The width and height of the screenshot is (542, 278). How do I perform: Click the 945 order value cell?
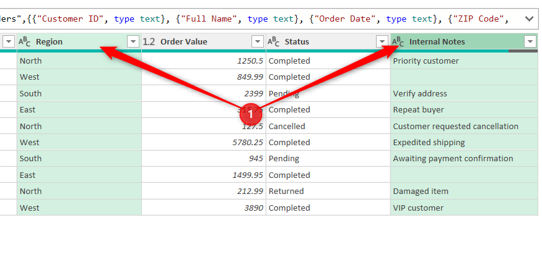tap(204, 159)
